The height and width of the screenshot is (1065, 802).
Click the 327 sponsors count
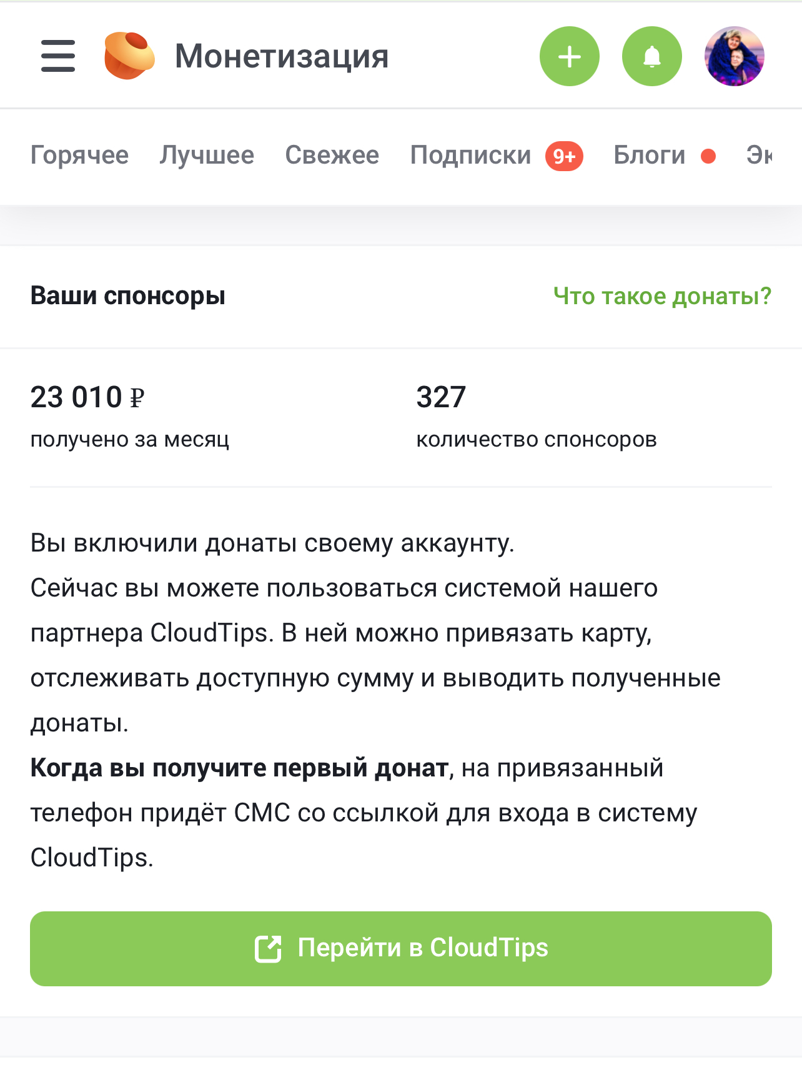(x=441, y=397)
